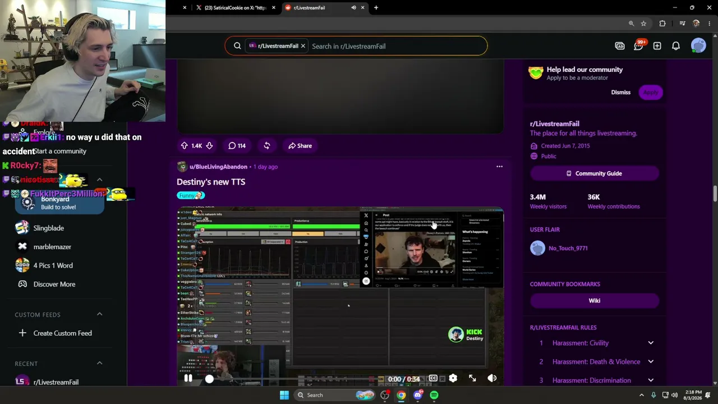718x404 pixels.
Task: Click the page vertical scrollbar thumb
Action: point(715,192)
